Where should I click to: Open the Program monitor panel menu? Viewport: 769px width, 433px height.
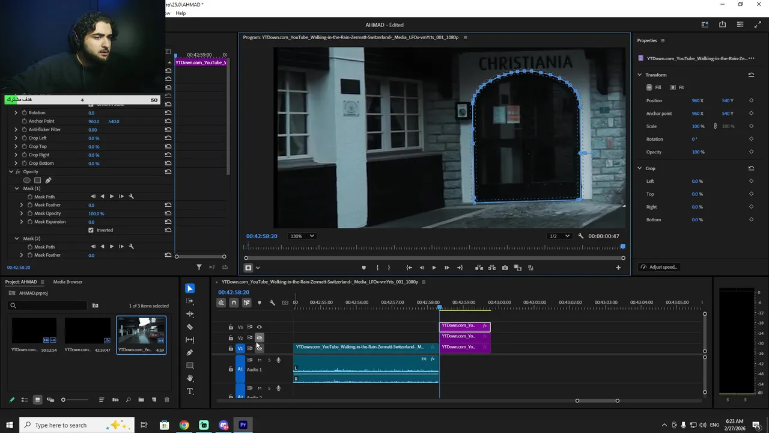[465, 37]
